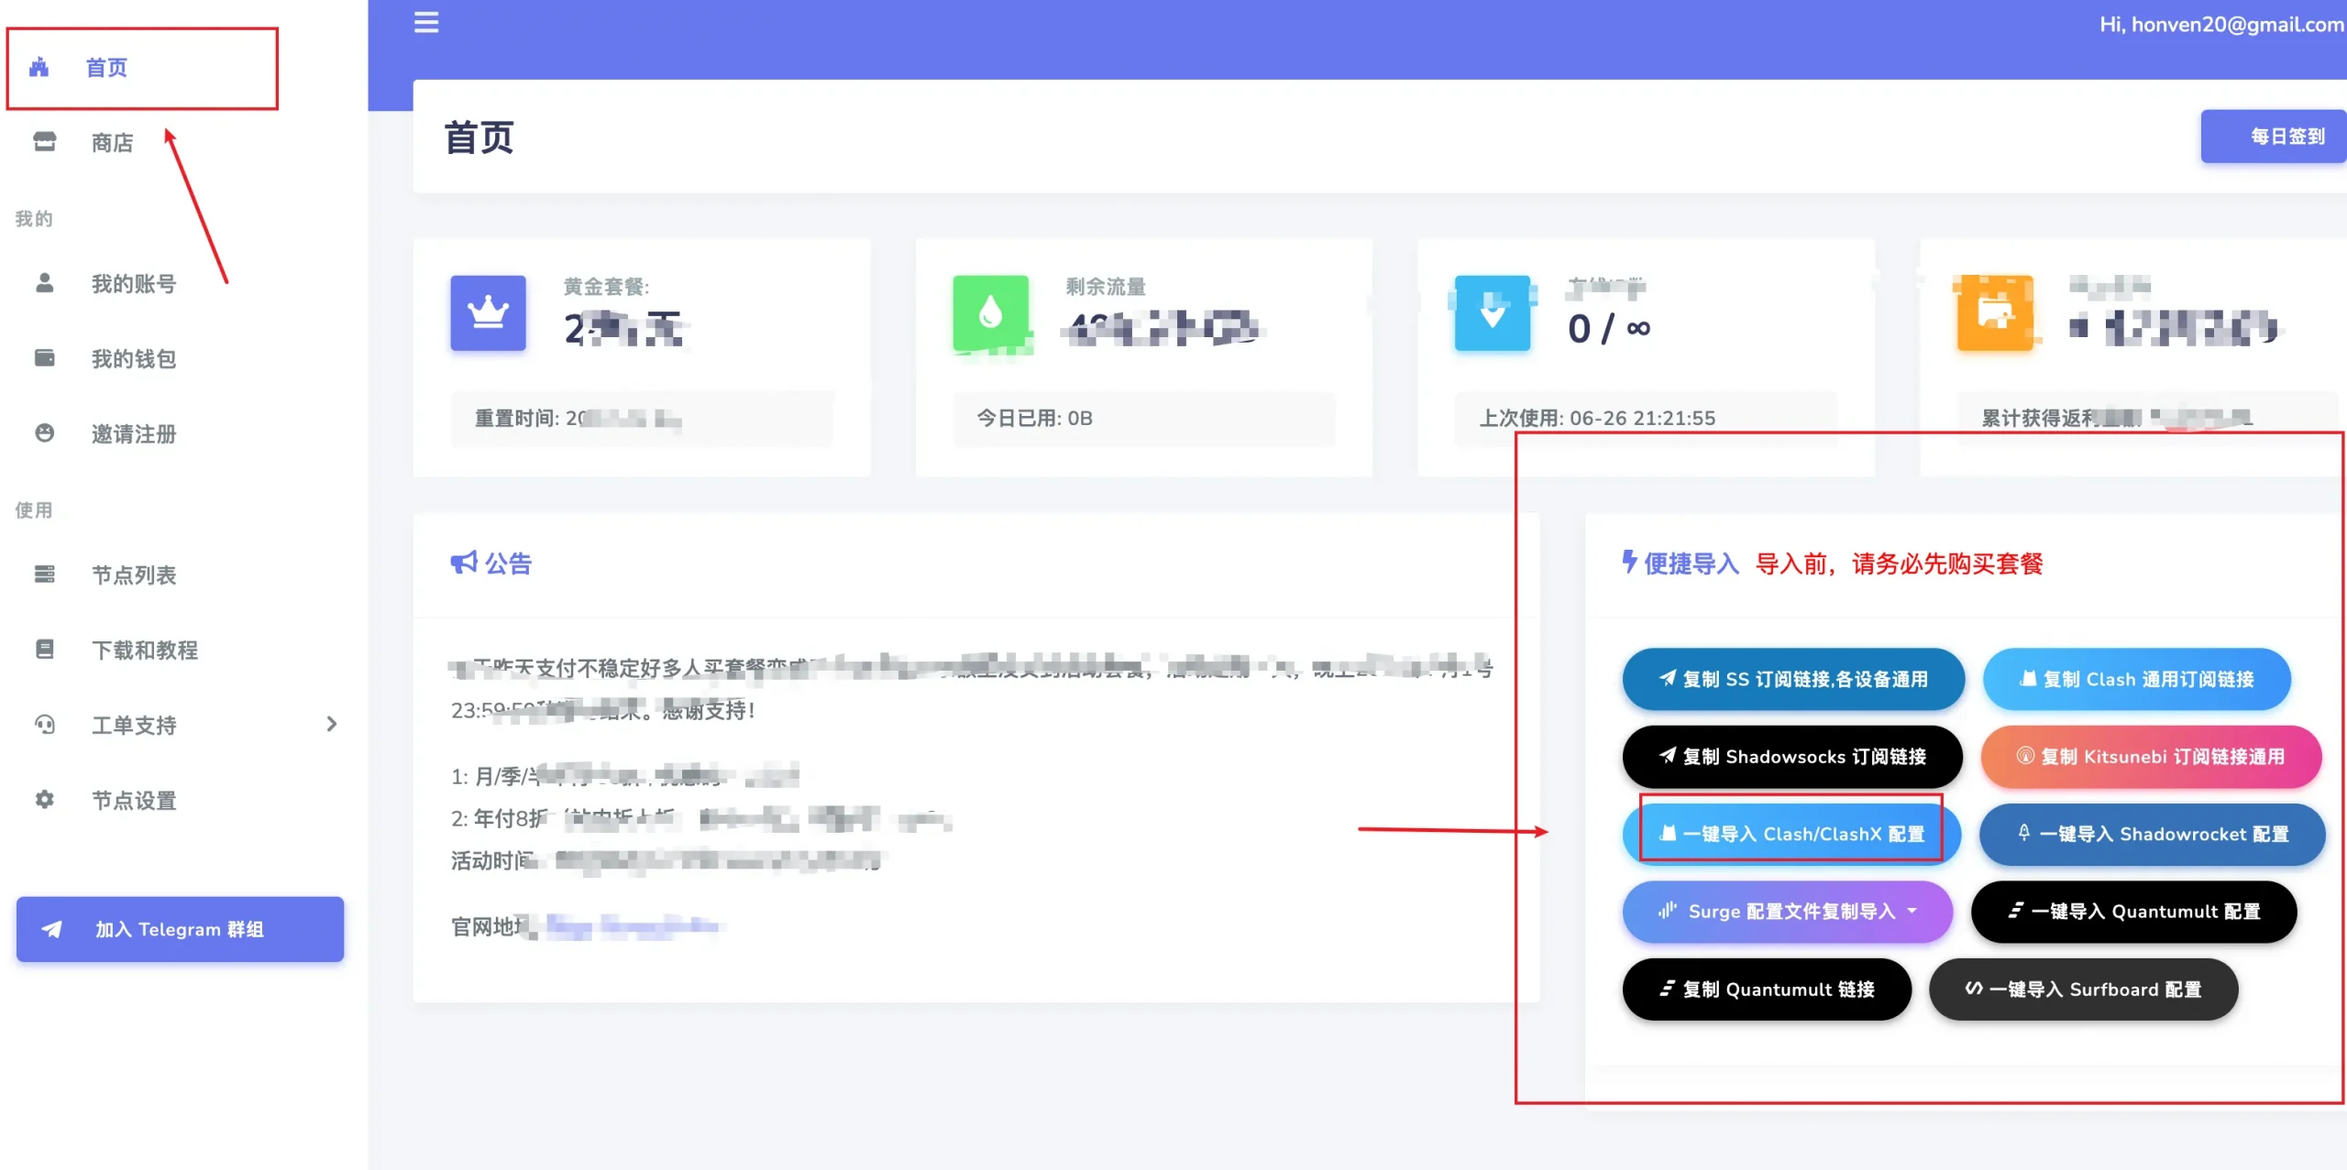The width and height of the screenshot is (2347, 1170).
Task: Expand the 工单支持 chevron arrow
Action: [x=332, y=725]
